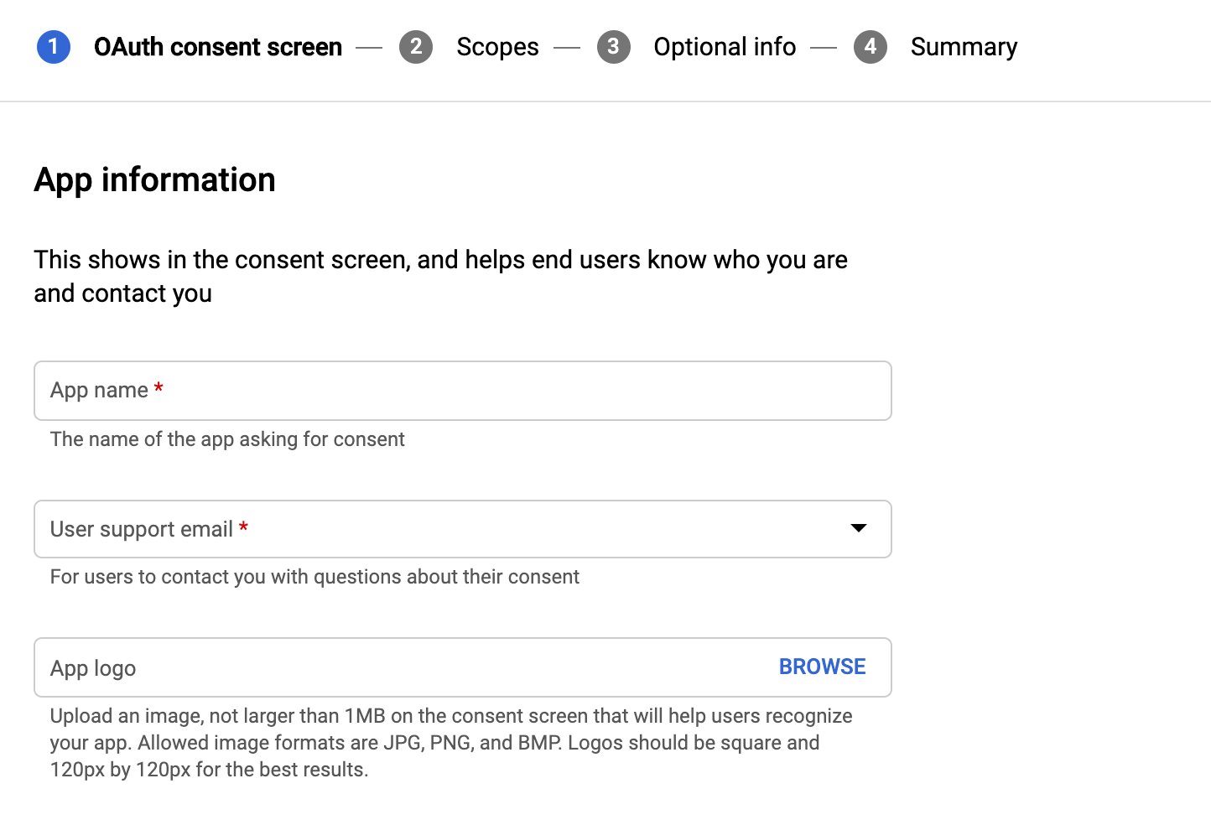Select the OAuth consent screen step label

click(218, 47)
